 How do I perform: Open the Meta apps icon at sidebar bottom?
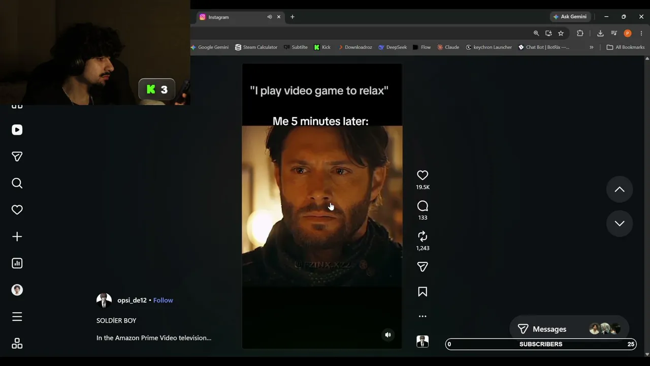click(17, 344)
